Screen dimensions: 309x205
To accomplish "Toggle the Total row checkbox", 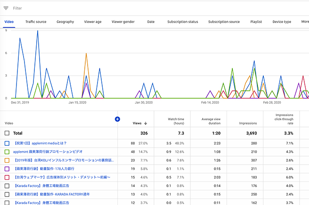I will click(x=7, y=133).
